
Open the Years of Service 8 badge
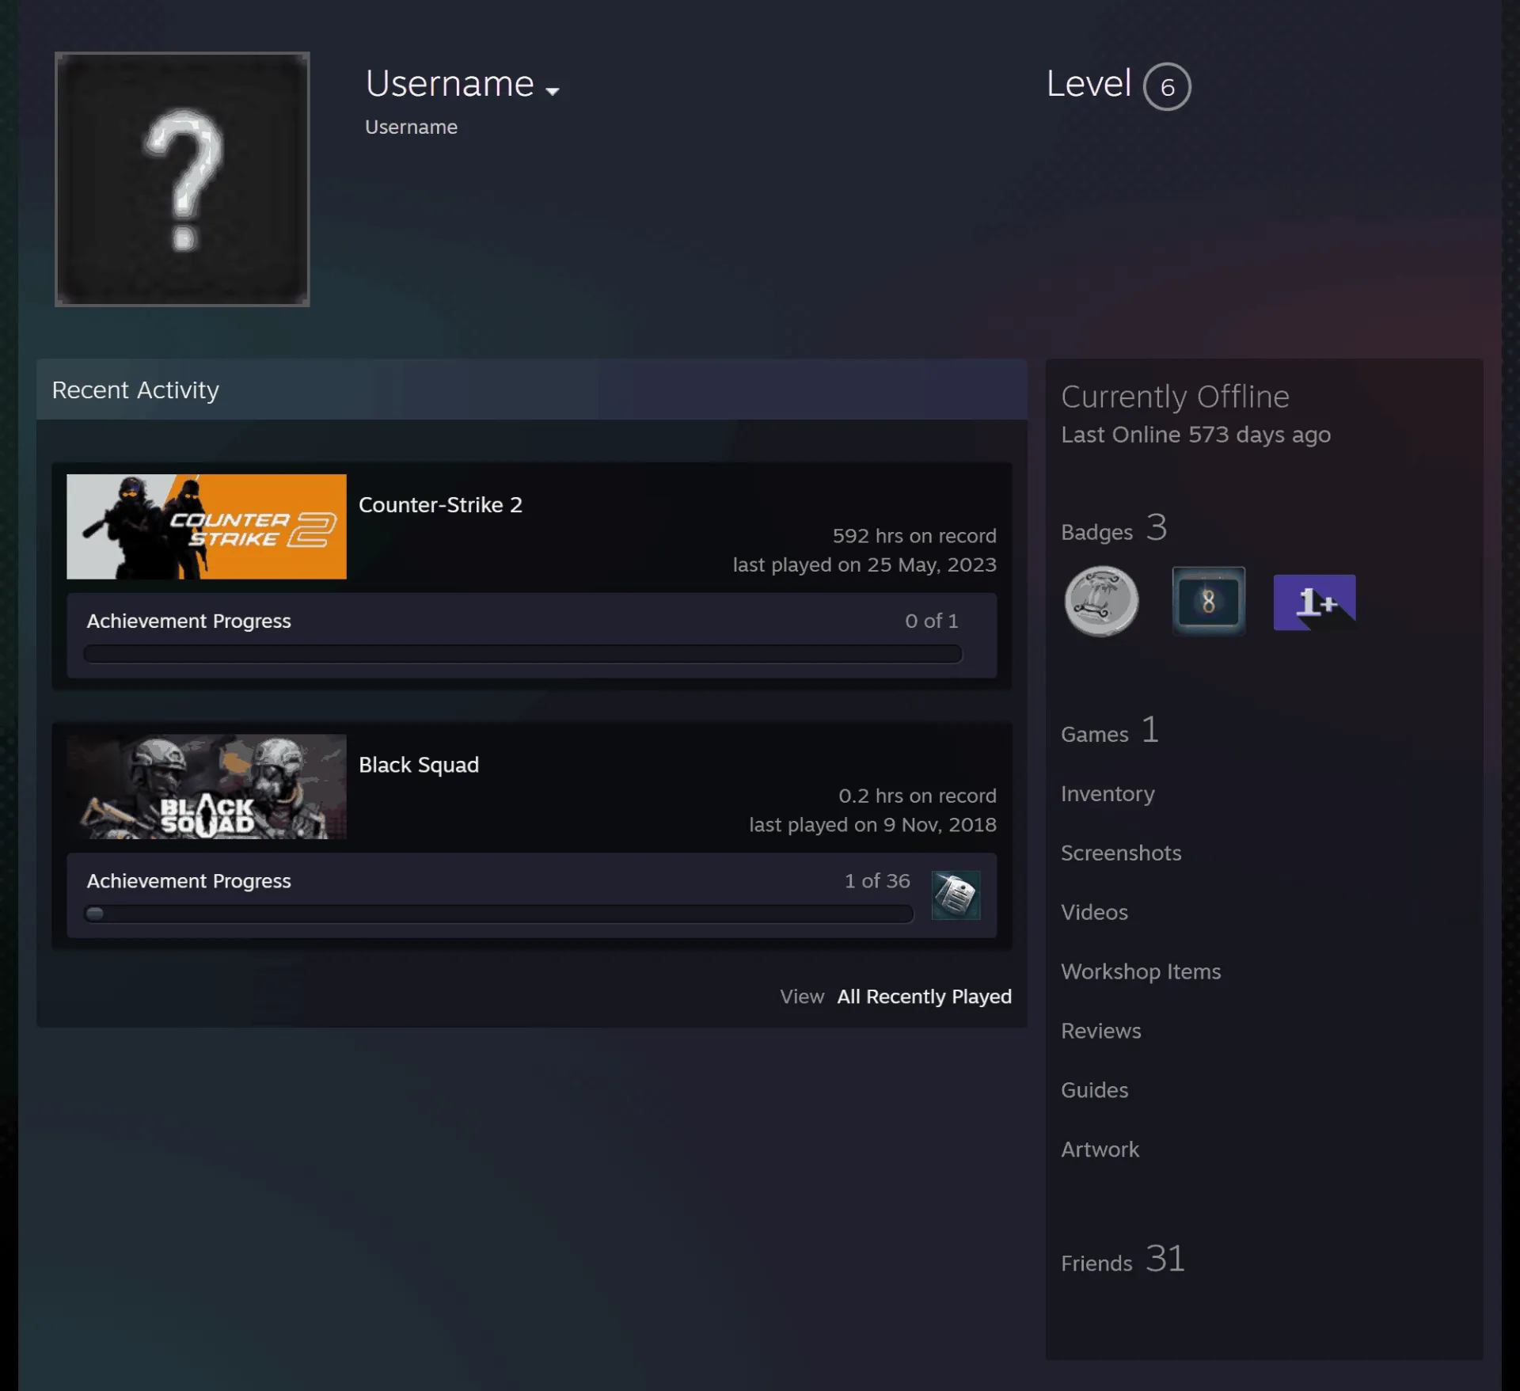1208,601
